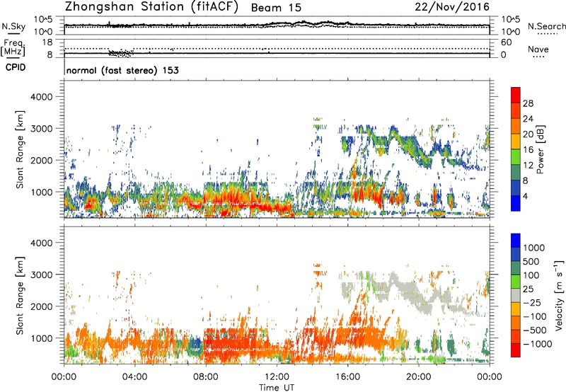Click the red top segment of Power colorbar
This screenshot has width=566, height=392.
pos(516,95)
